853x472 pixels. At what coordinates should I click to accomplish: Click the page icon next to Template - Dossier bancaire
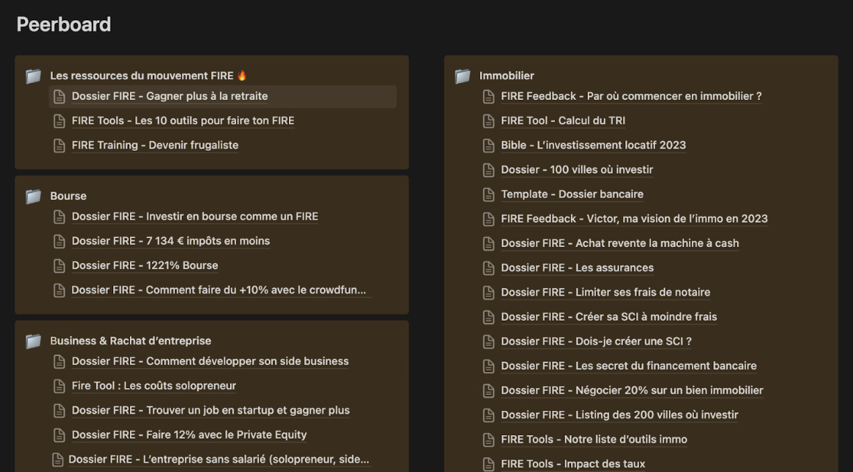coord(489,194)
